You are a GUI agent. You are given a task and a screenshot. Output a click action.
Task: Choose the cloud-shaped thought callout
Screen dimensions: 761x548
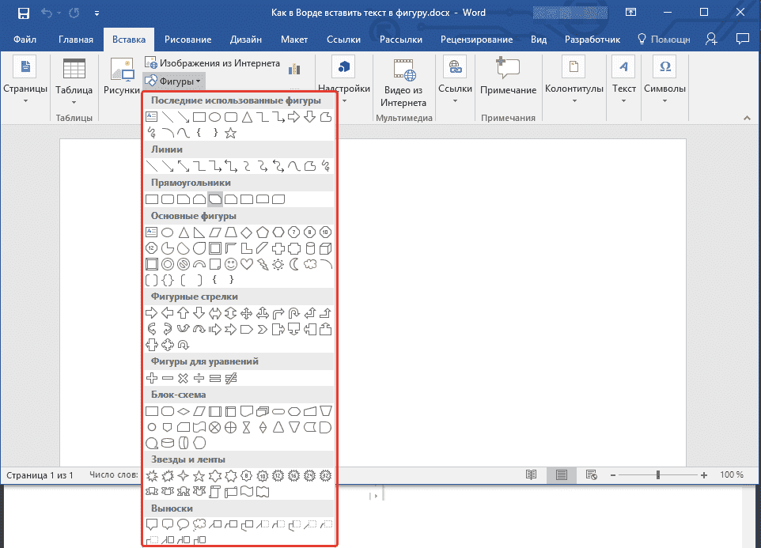199,524
